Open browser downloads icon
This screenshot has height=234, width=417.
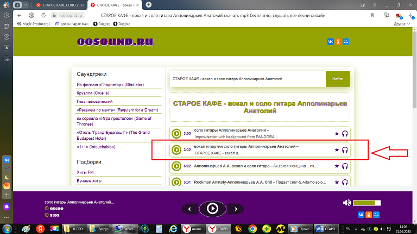tap(412, 16)
